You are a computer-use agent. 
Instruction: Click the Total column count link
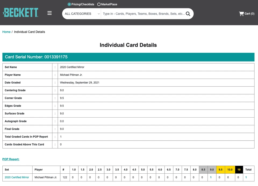coord(246,177)
